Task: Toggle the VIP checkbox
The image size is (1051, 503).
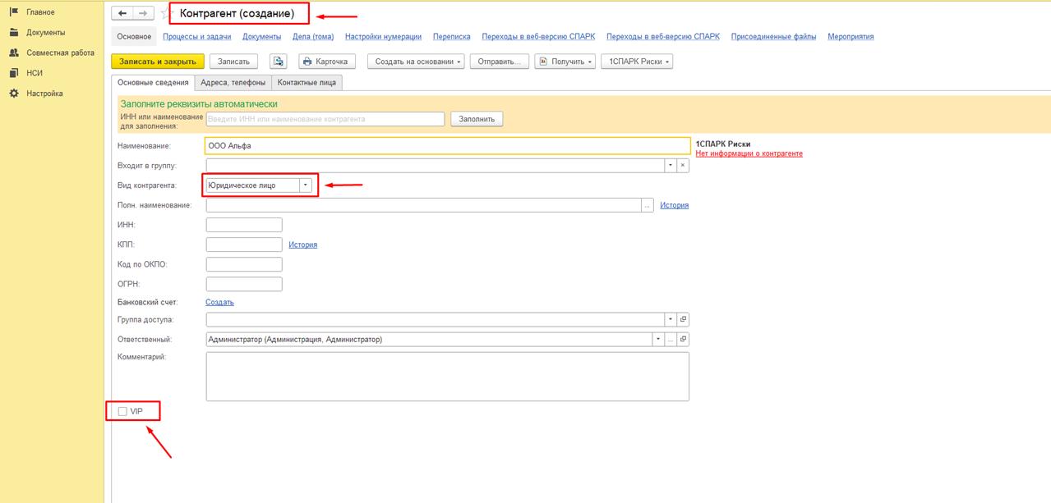Action: (122, 412)
